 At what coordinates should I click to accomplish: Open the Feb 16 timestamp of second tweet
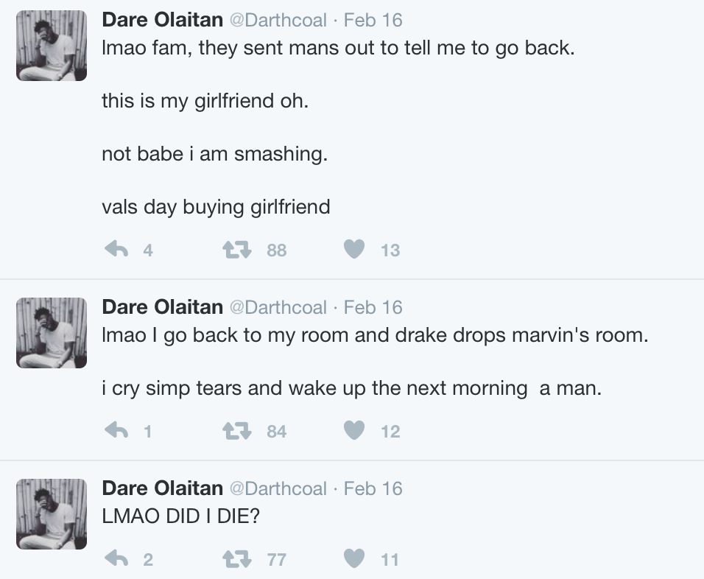click(373, 308)
